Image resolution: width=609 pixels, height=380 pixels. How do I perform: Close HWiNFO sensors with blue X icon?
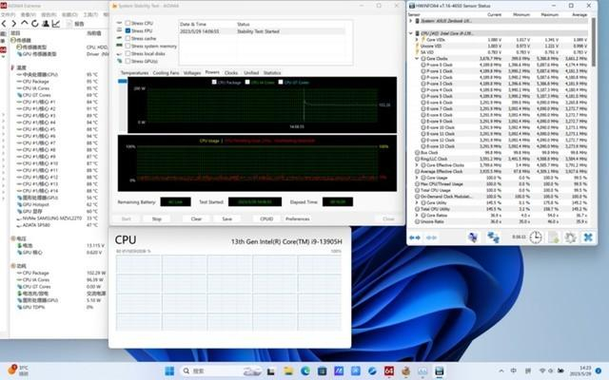(x=588, y=237)
